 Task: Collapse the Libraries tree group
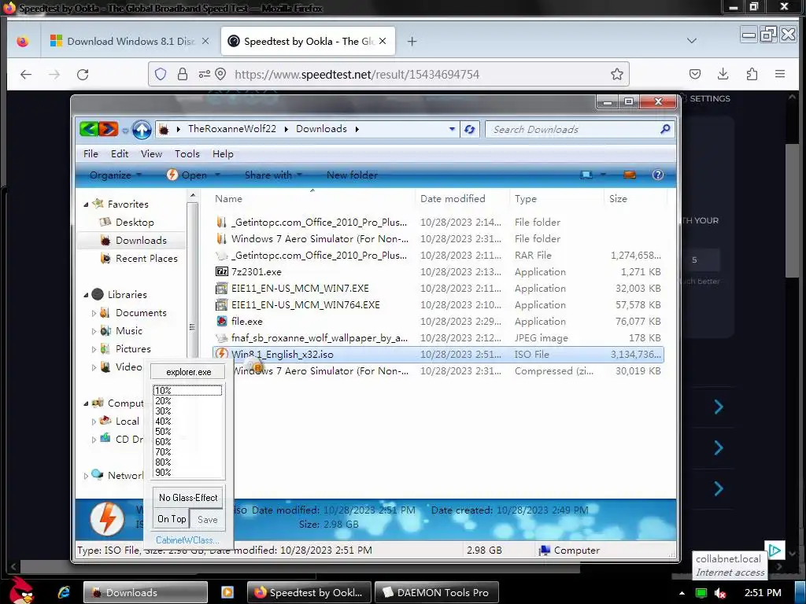point(86,295)
